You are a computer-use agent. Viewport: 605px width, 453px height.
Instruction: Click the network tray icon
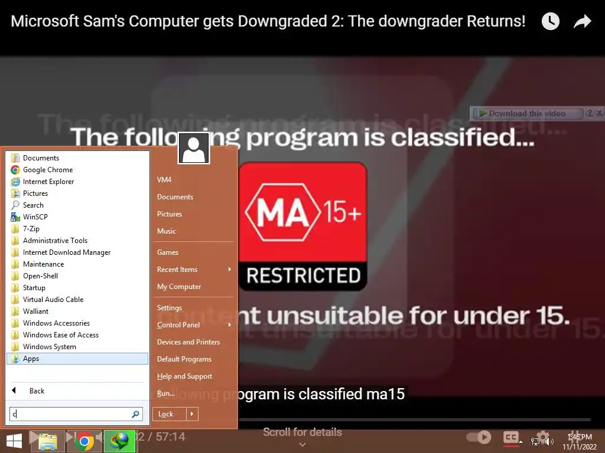[x=535, y=442]
